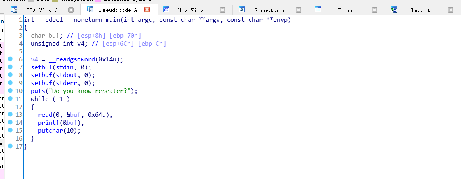Toggle breakpoint dot on line 15
This screenshot has width=461, height=179.
tap(11, 130)
